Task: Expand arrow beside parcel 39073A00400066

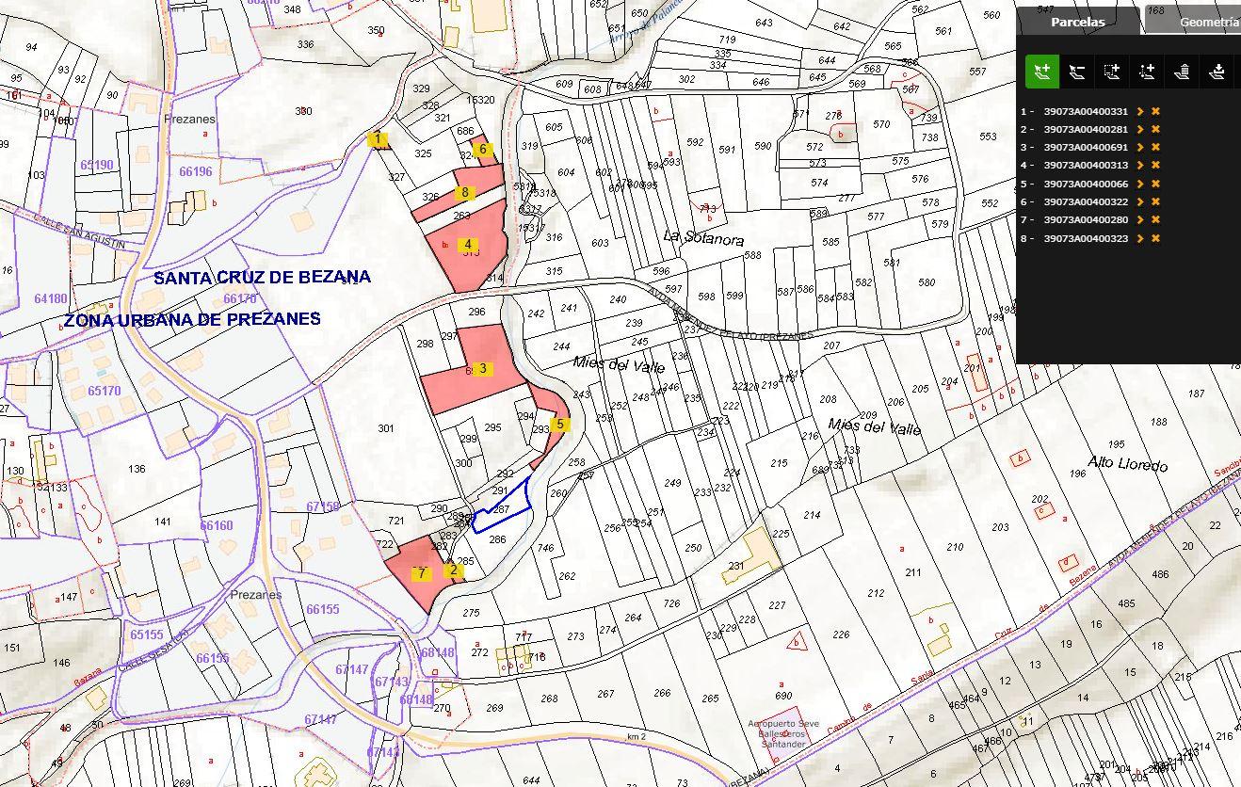Action: point(1139,184)
